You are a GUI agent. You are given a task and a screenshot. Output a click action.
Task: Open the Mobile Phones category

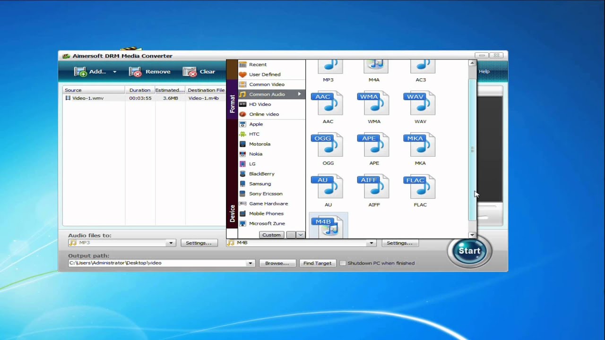pos(272,213)
